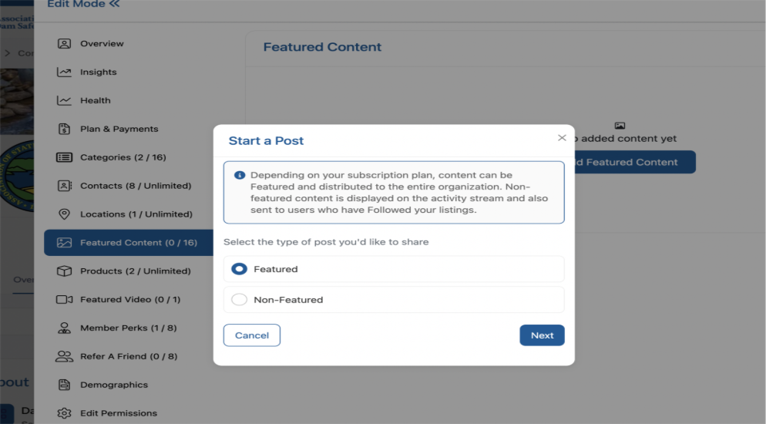Click the Featured Video camera icon
This screenshot has width=766, height=424.
pos(65,300)
